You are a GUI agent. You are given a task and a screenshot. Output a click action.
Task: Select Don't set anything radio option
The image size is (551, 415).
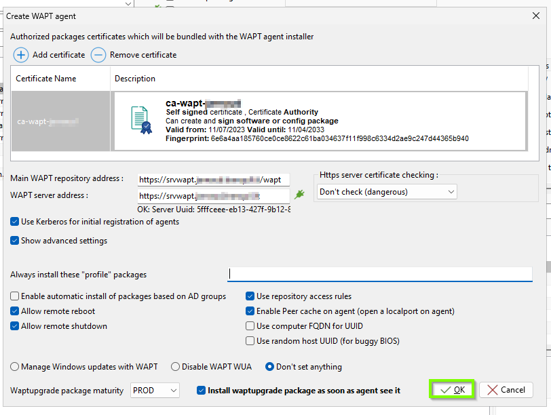click(269, 367)
